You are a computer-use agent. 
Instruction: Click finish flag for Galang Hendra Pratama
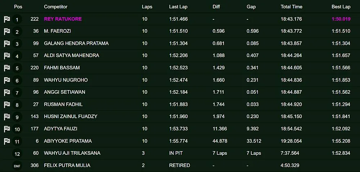tap(7, 44)
